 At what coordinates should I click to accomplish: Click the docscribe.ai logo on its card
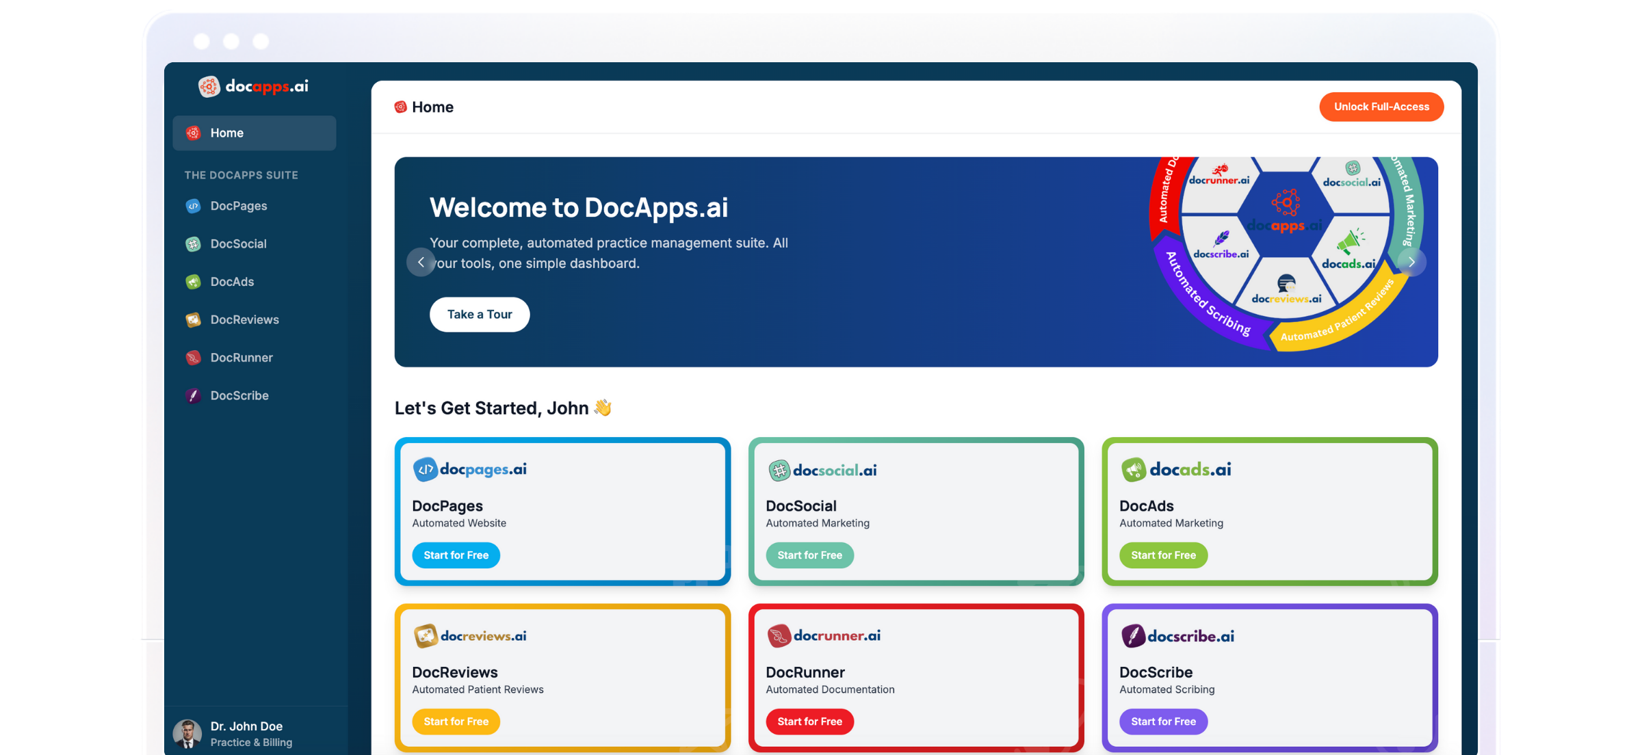1177,635
